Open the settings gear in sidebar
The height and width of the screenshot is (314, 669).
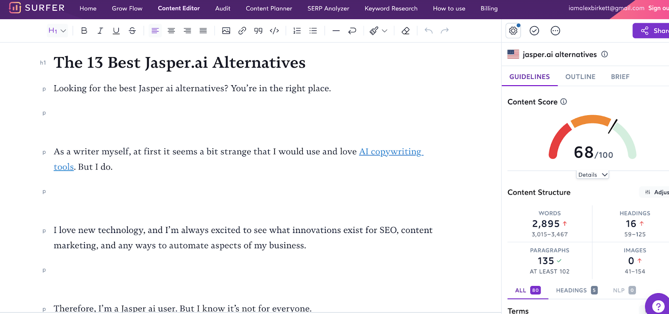[513, 30]
